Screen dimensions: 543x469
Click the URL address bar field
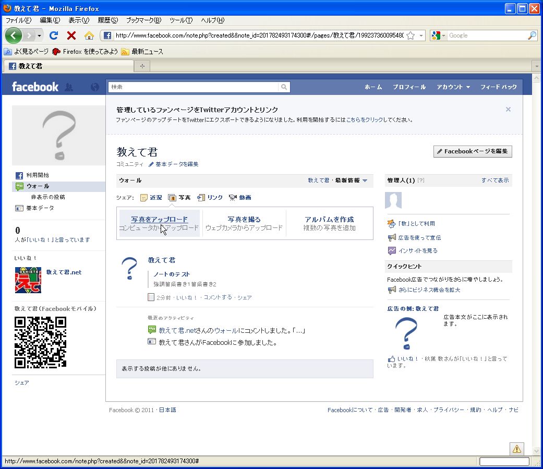[259, 35]
